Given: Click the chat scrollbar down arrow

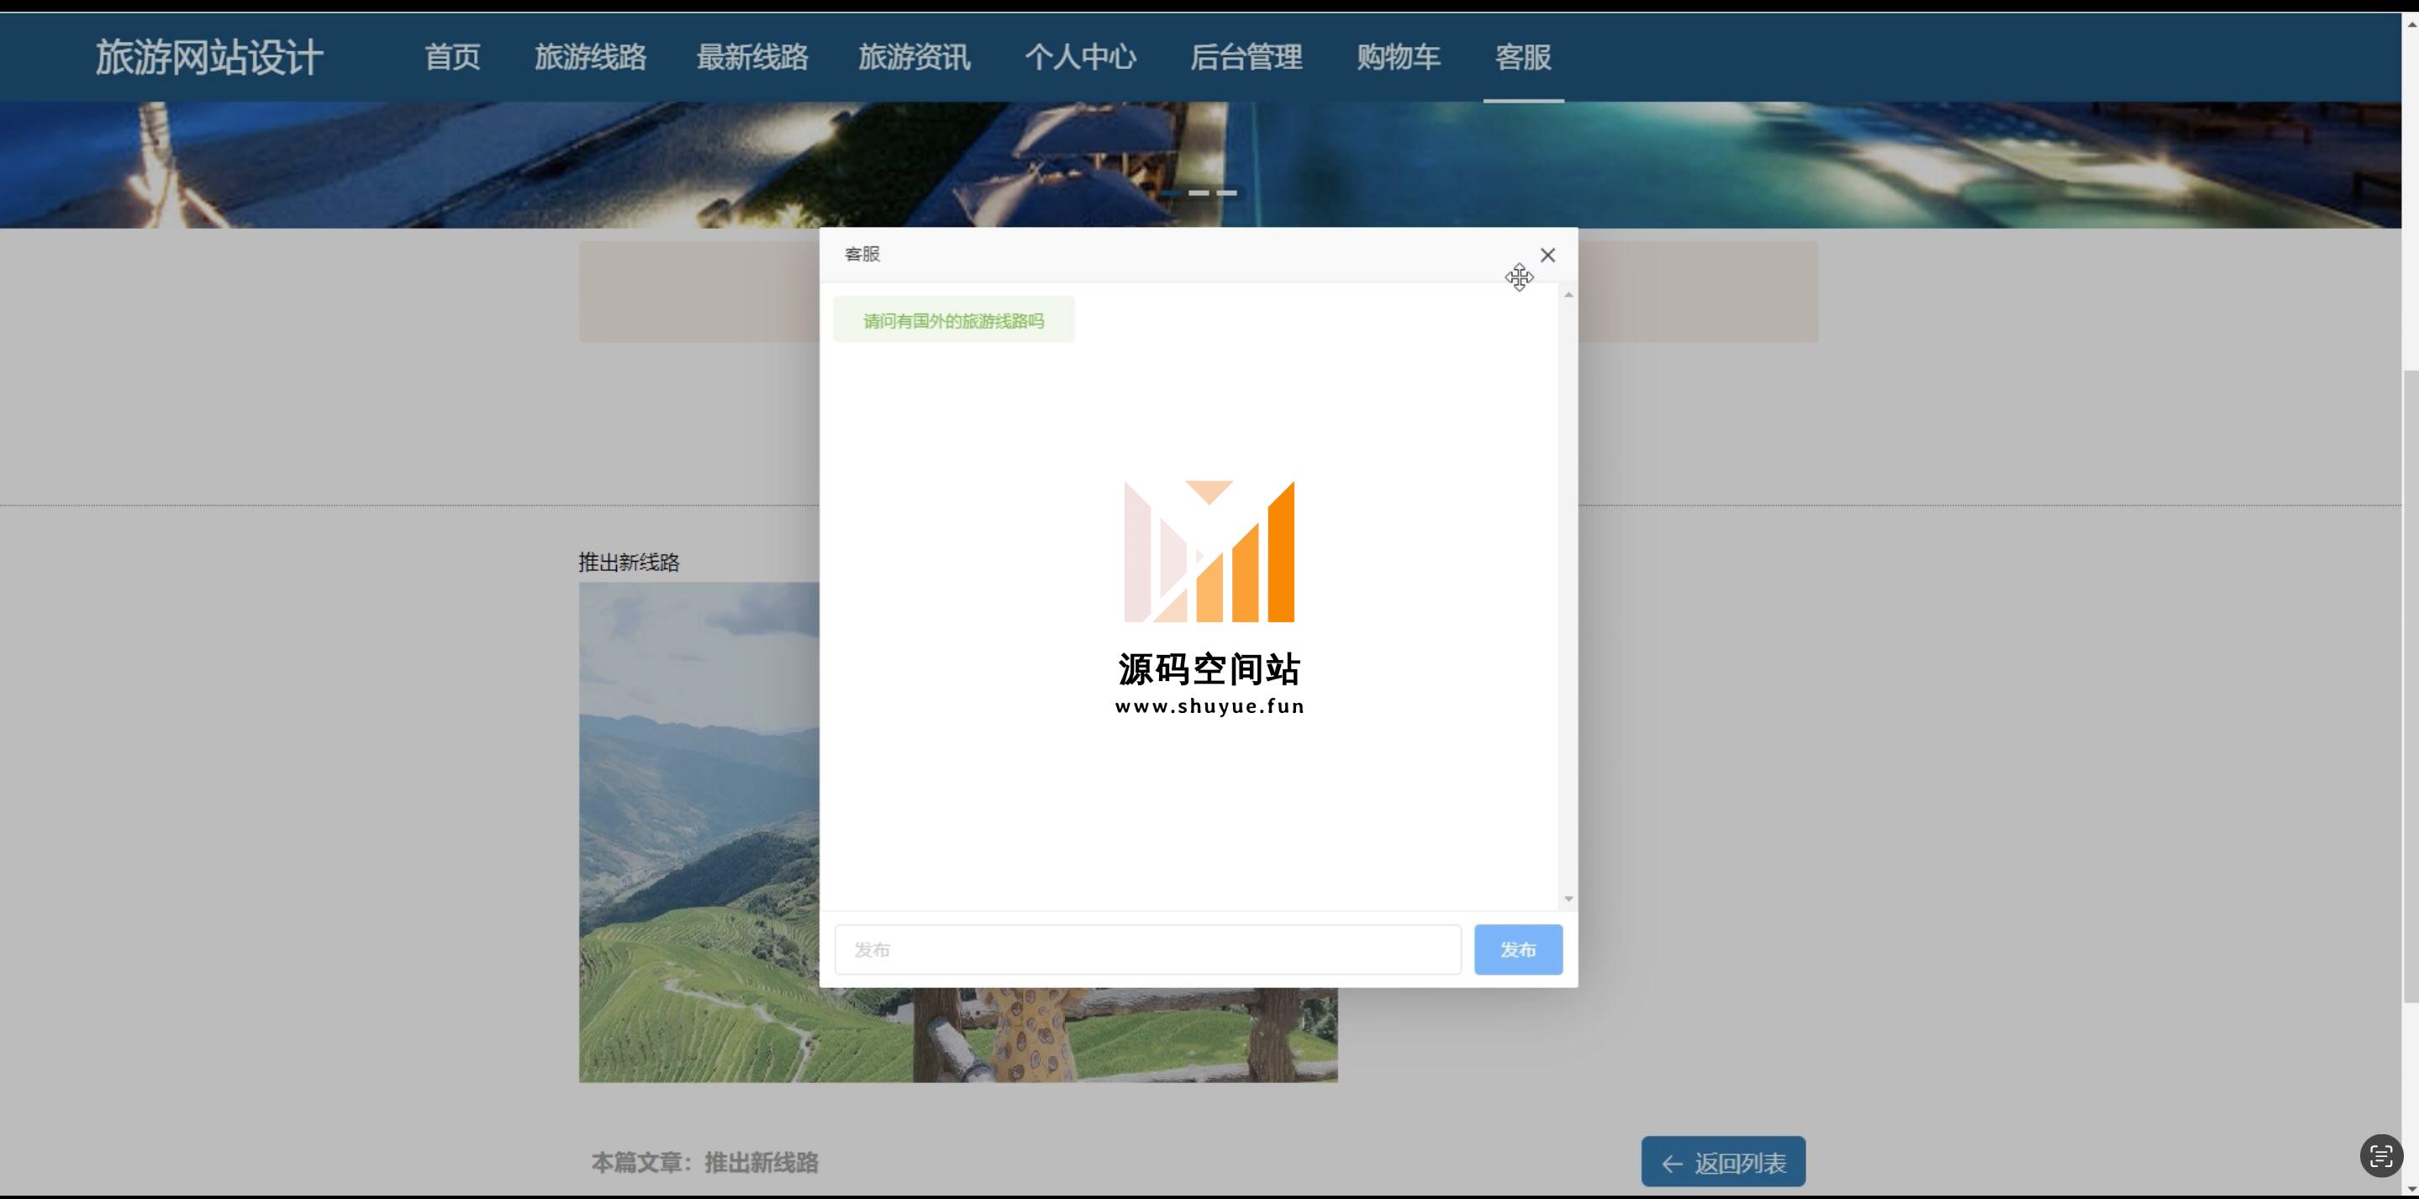Looking at the screenshot, I should coord(1568,900).
